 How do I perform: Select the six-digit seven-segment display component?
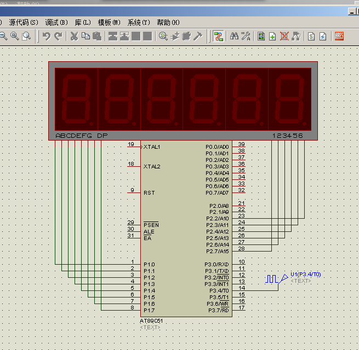[183, 101]
